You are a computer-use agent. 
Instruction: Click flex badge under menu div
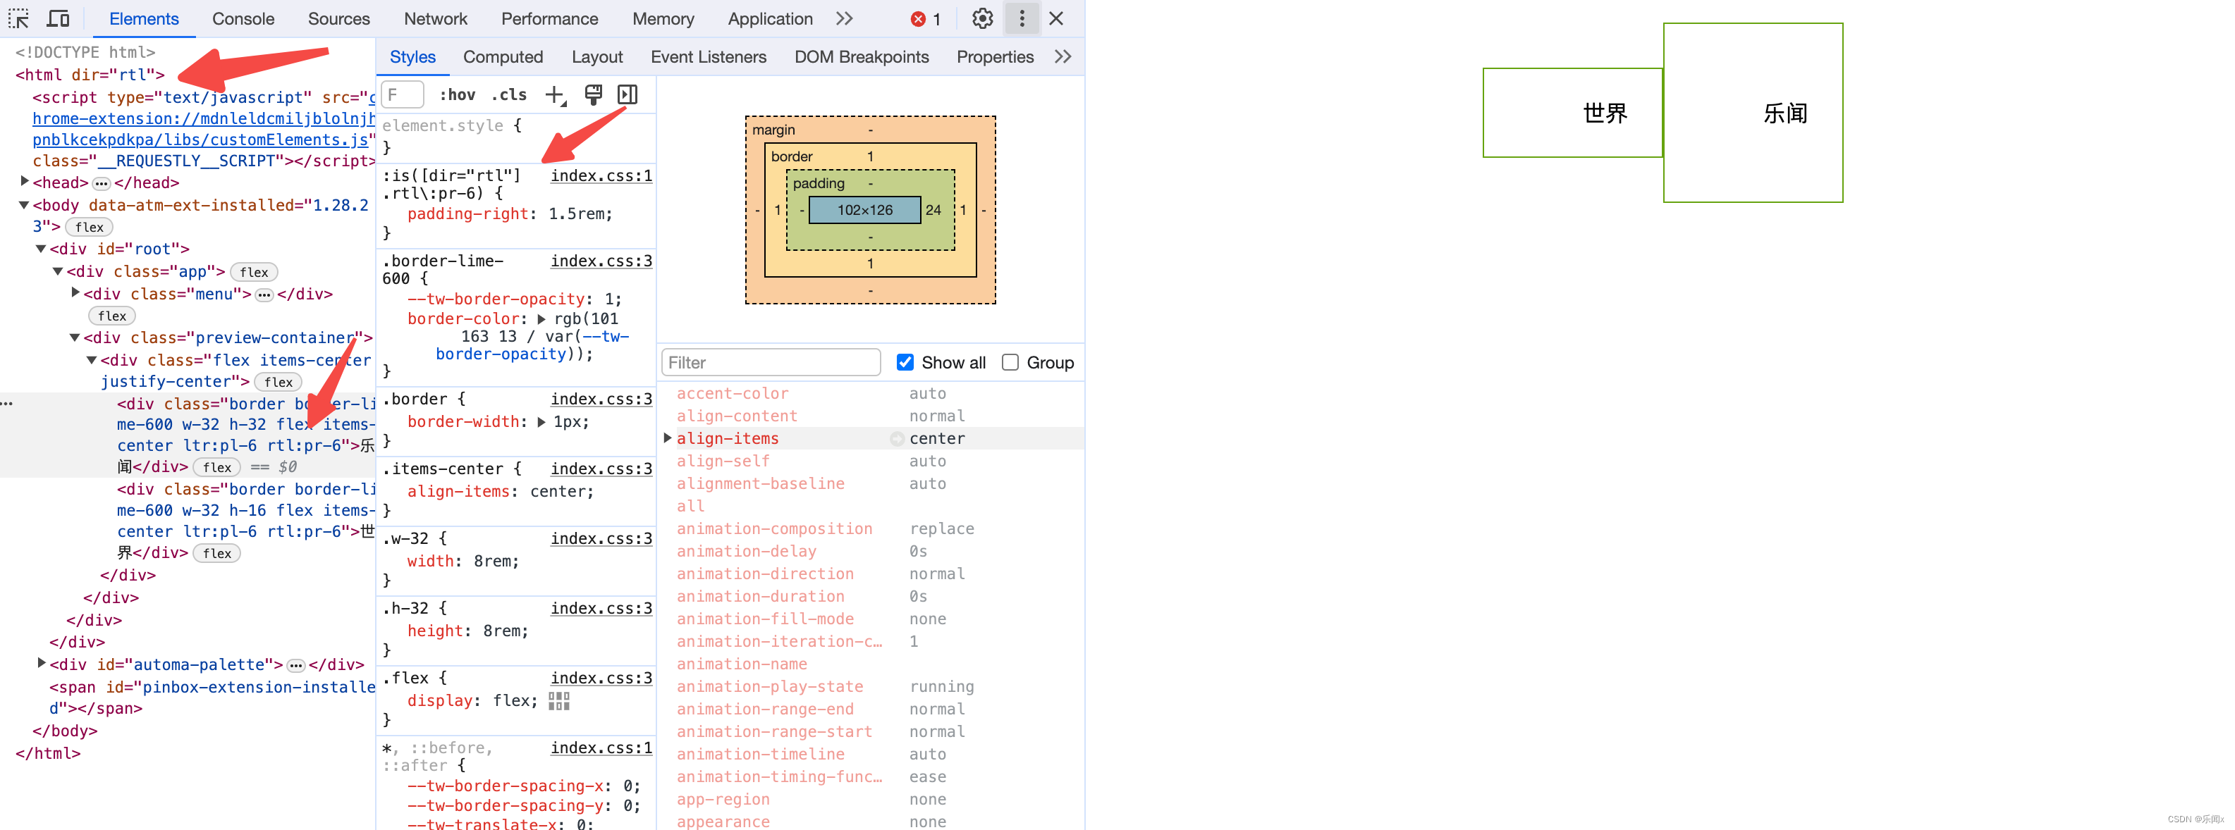(x=112, y=316)
